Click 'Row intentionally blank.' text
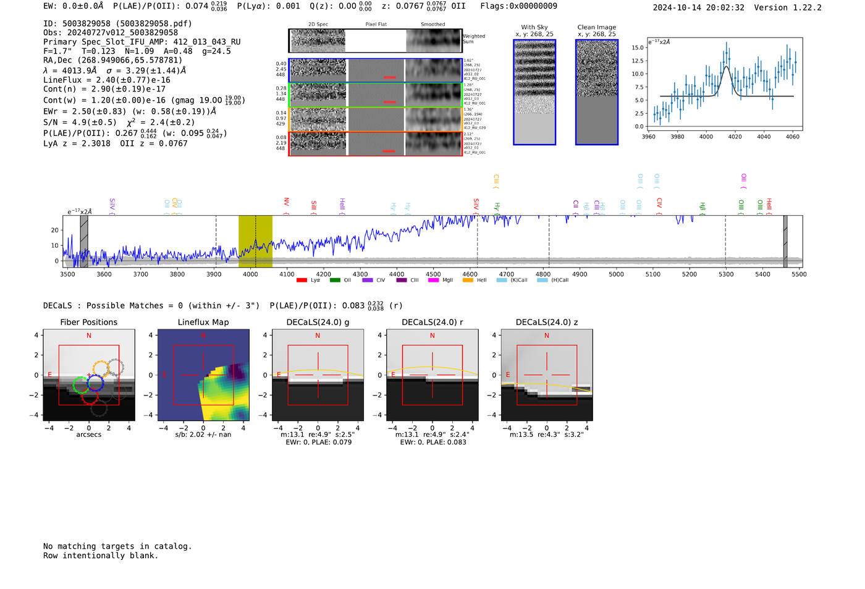865x589 pixels. [101, 556]
